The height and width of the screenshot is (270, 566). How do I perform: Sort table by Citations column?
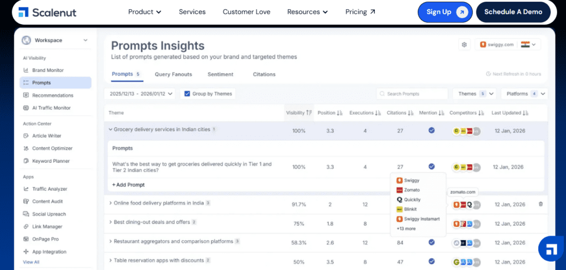pyautogui.click(x=400, y=113)
